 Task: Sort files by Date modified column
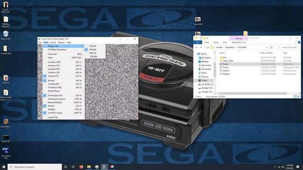click(267, 53)
